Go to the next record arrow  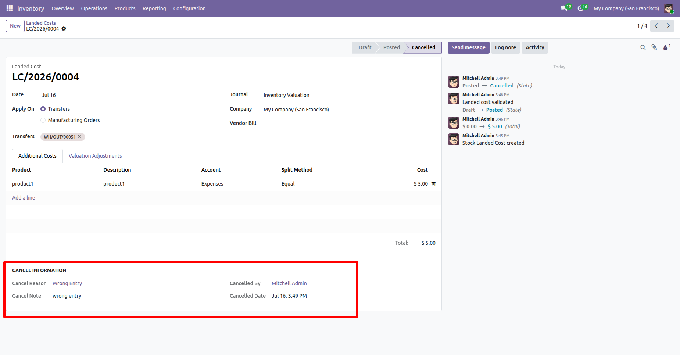tap(668, 26)
